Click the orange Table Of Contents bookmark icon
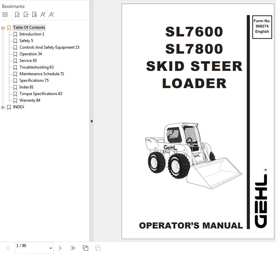 pos(9,28)
